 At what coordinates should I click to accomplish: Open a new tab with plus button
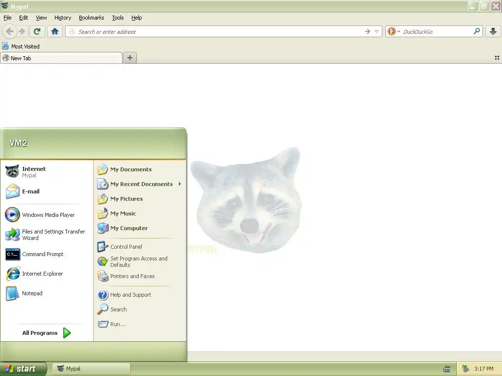129,58
